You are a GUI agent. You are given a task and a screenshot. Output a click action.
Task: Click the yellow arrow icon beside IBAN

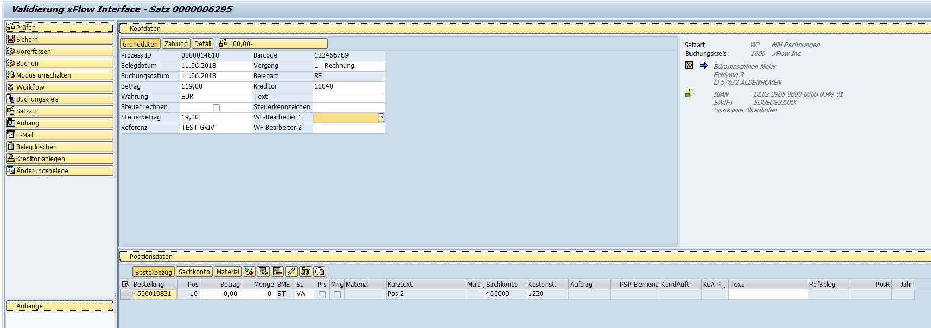689,93
